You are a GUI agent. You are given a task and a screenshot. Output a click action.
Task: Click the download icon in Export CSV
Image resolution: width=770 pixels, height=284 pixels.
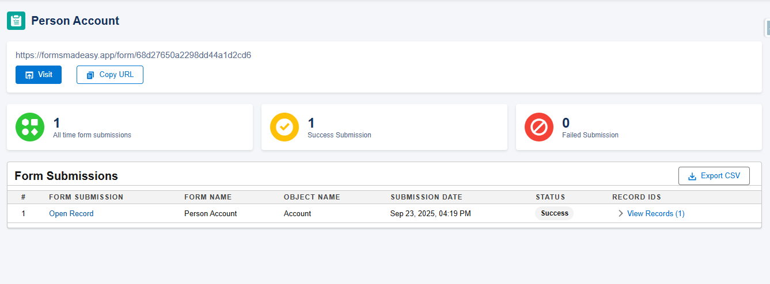coord(692,176)
